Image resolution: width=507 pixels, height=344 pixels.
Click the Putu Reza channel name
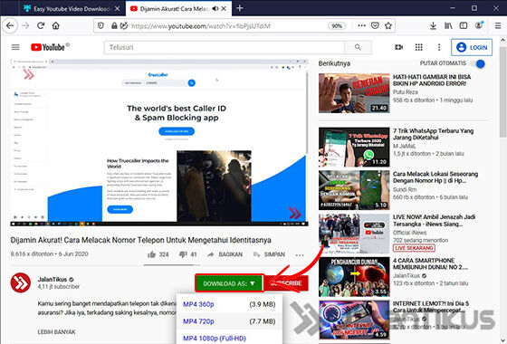pos(406,92)
